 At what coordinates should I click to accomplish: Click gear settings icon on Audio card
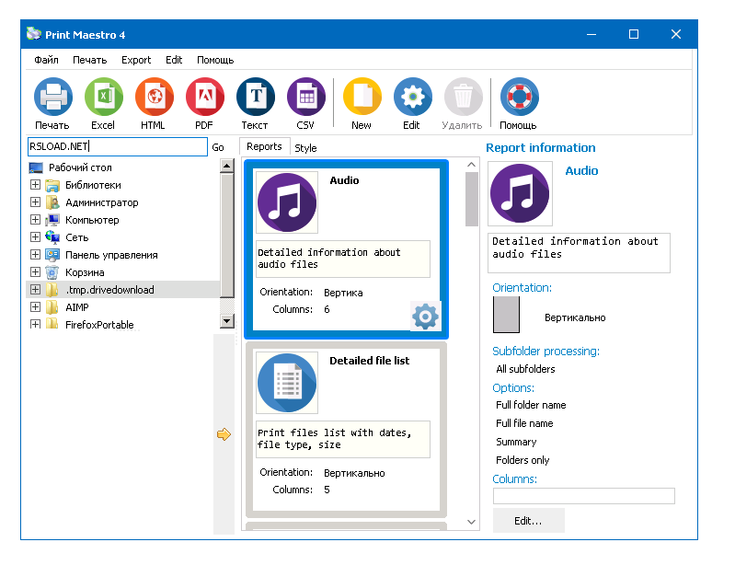tap(425, 317)
